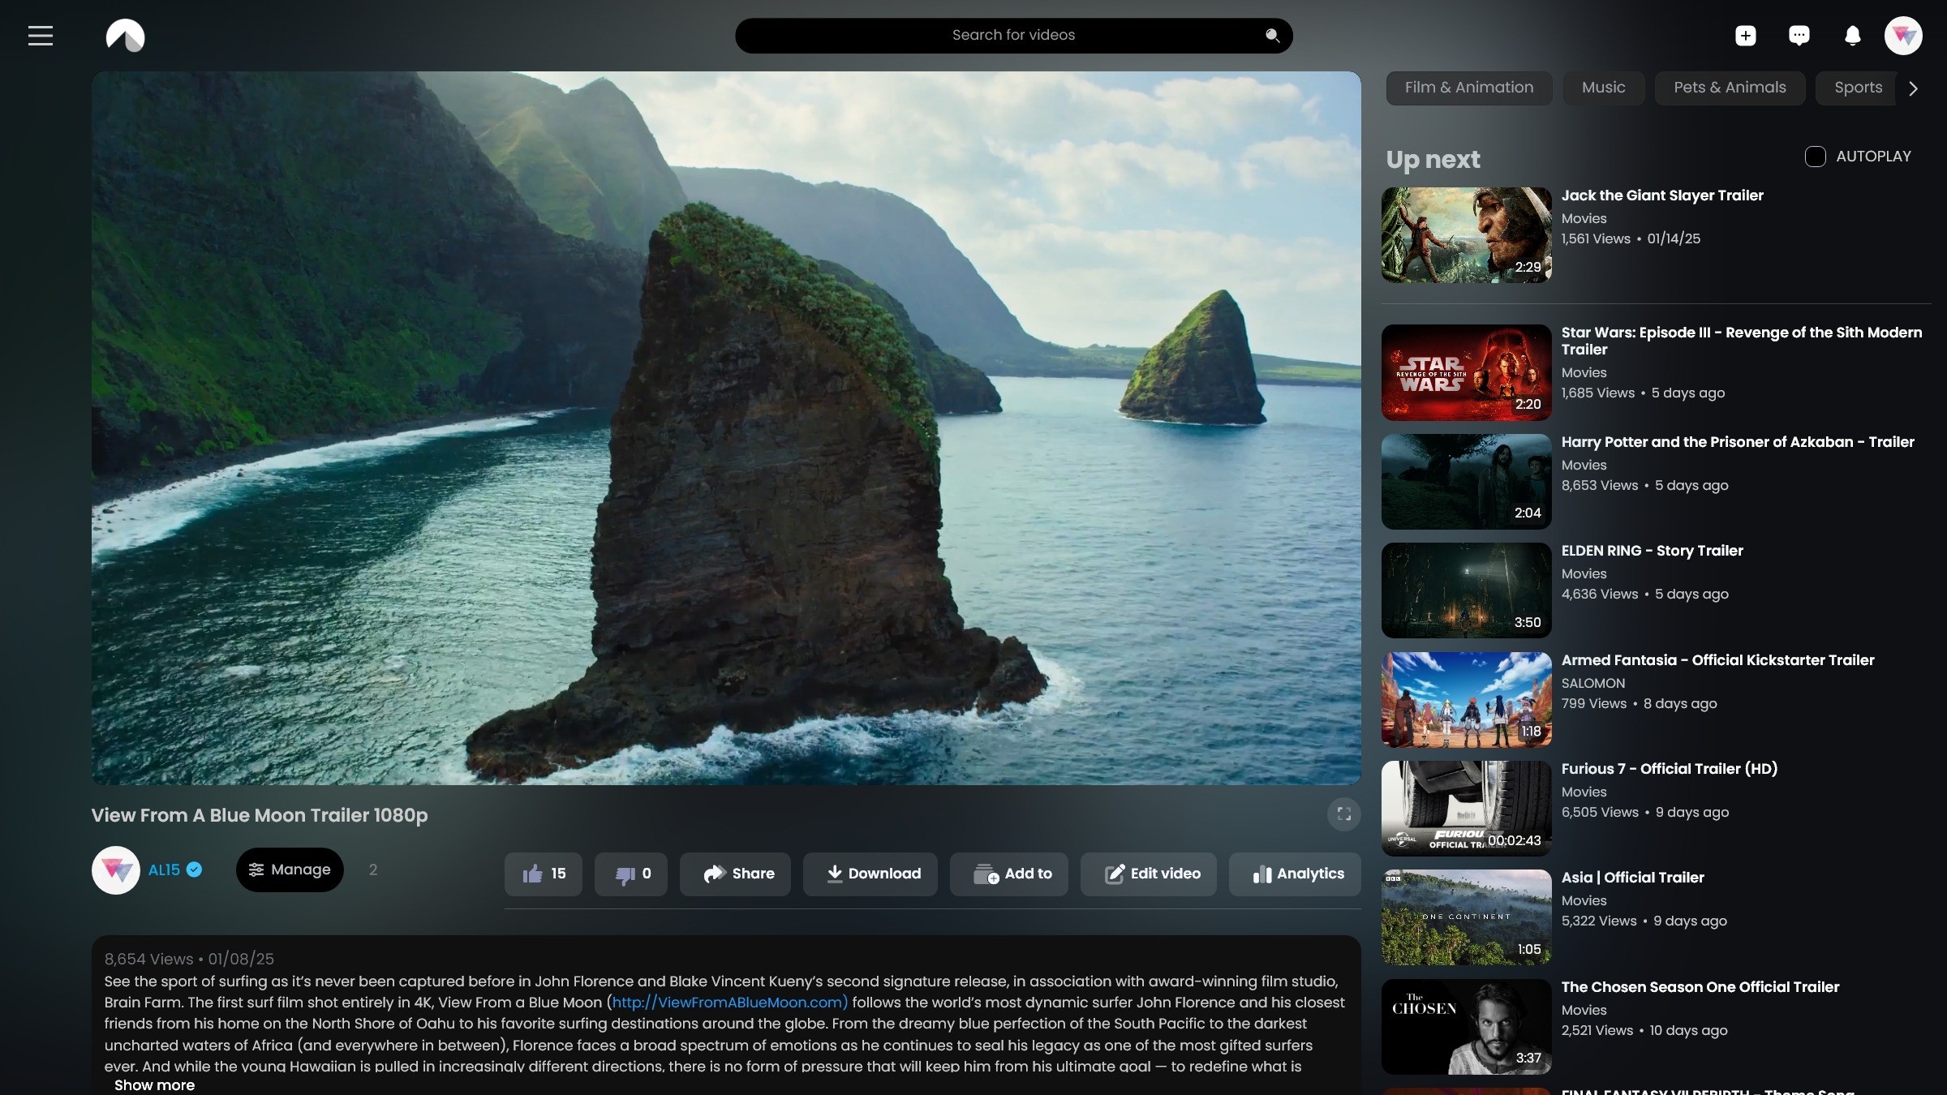
Task: Share the current video
Action: pos(734,874)
